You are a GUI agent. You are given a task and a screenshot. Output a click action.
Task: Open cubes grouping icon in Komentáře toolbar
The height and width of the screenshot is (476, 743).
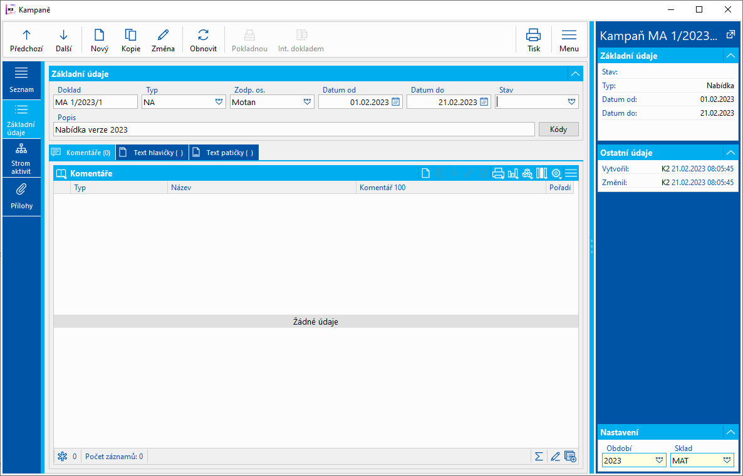coord(527,174)
